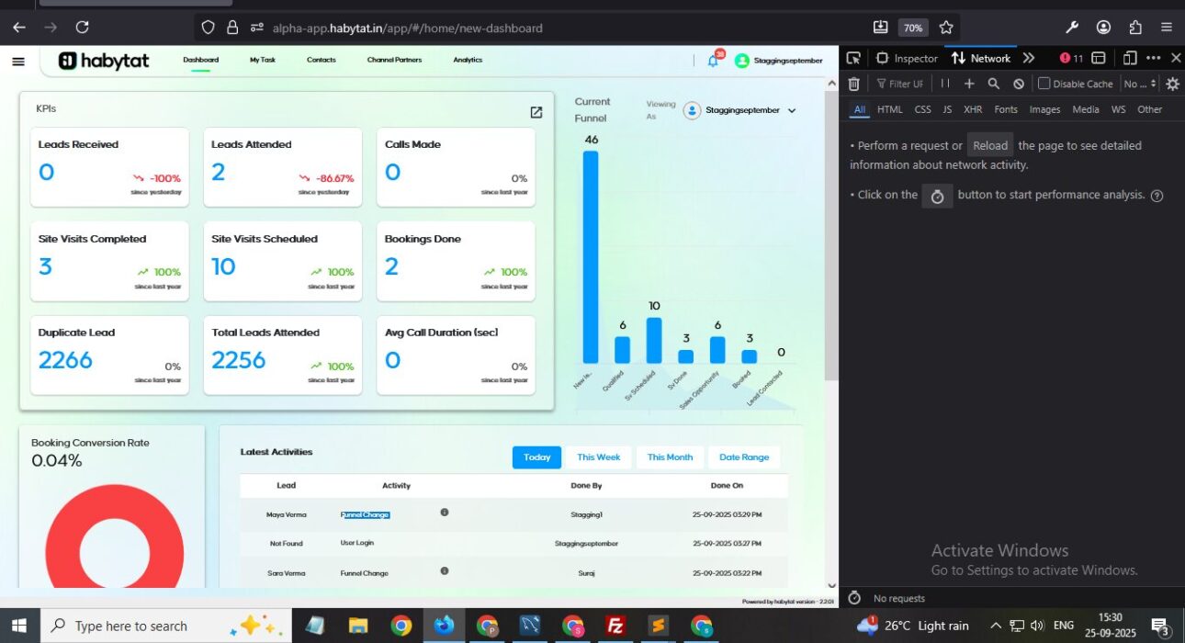This screenshot has width=1185, height=643.
Task: Open the hamburger sidebar menu
Action: [x=18, y=62]
